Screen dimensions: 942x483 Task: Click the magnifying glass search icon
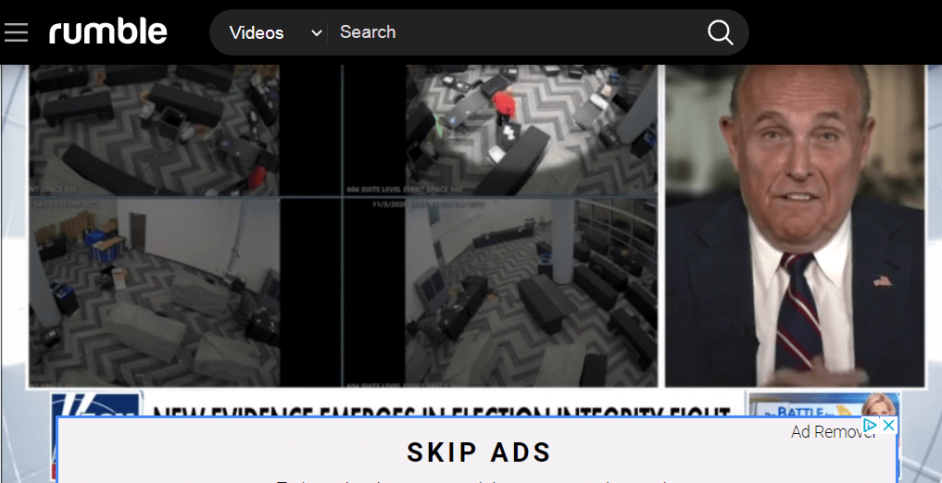click(x=720, y=32)
